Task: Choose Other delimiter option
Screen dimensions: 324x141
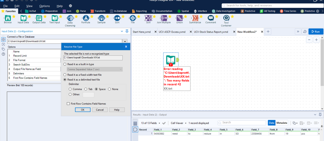Action: 70,95
